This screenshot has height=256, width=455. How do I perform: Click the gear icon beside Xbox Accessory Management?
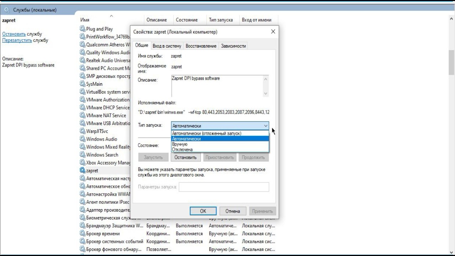tap(82, 162)
